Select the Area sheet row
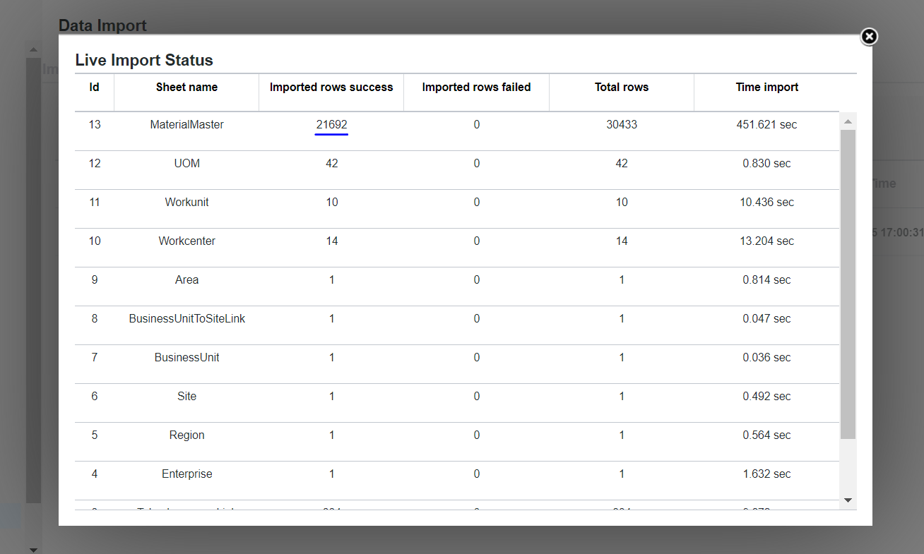Screen dimensions: 924x554 click(x=186, y=279)
